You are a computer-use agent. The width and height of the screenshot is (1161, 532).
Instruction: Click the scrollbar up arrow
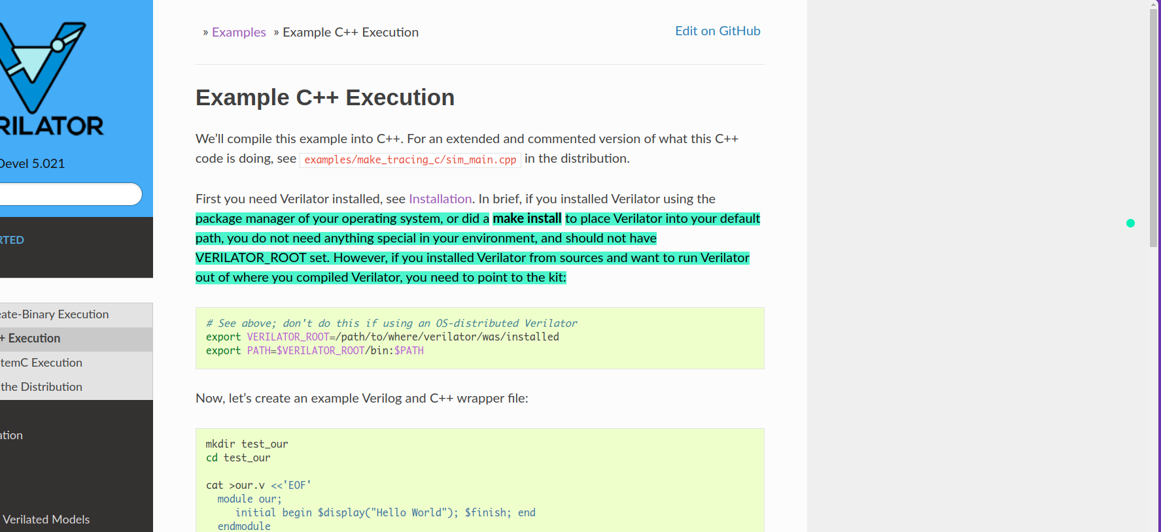tap(1154, 5)
